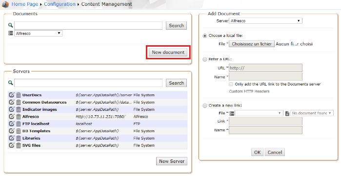This screenshot has width=341, height=176.
Task: Click Name field under Enter a URL
Action: (265, 77)
